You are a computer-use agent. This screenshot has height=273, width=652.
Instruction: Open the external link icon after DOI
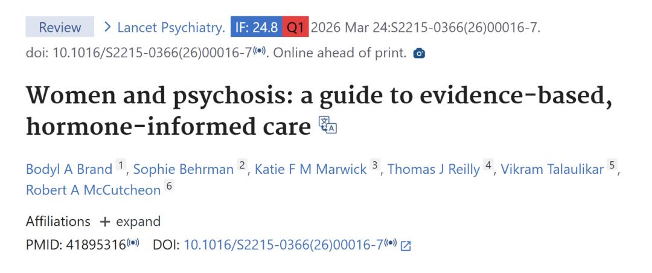[x=406, y=246]
